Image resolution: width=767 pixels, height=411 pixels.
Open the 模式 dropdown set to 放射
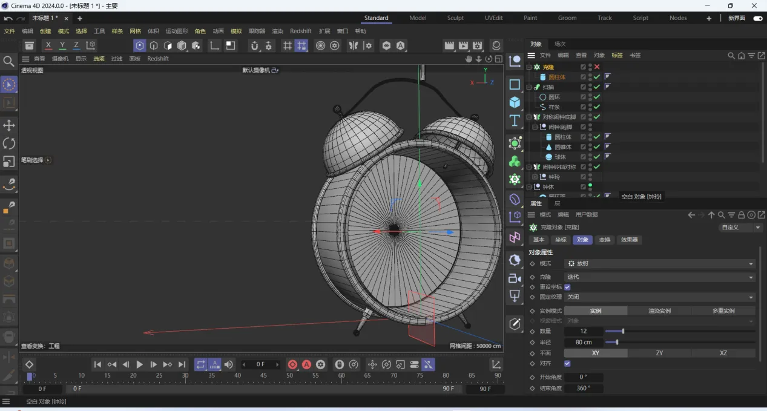tap(659, 264)
